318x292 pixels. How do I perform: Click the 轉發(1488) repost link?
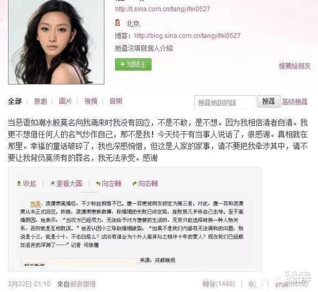pyautogui.click(x=219, y=284)
